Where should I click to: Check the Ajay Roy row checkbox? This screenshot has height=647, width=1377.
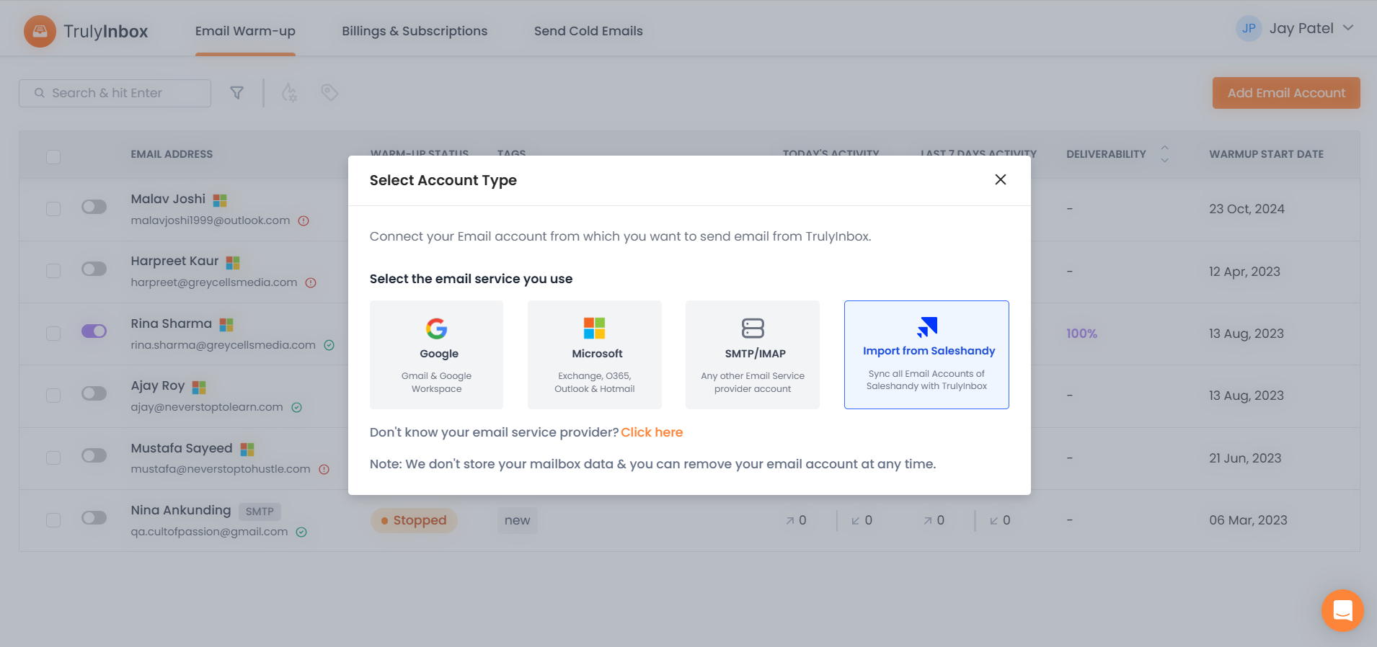(53, 396)
